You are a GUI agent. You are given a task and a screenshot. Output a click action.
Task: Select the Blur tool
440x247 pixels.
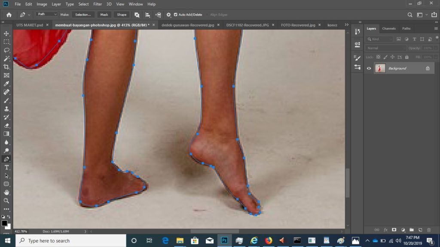(x=6, y=142)
